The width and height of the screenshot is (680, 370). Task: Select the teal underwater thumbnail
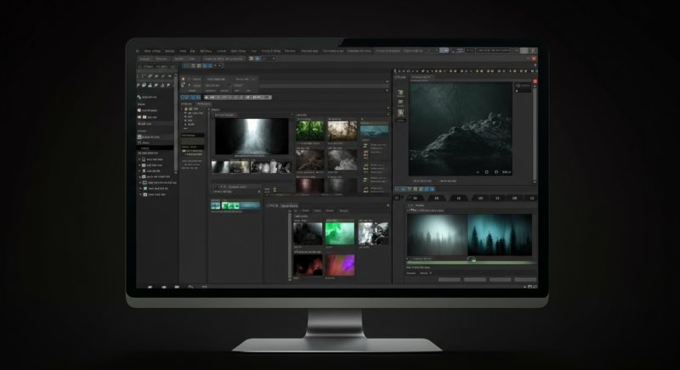click(x=374, y=131)
